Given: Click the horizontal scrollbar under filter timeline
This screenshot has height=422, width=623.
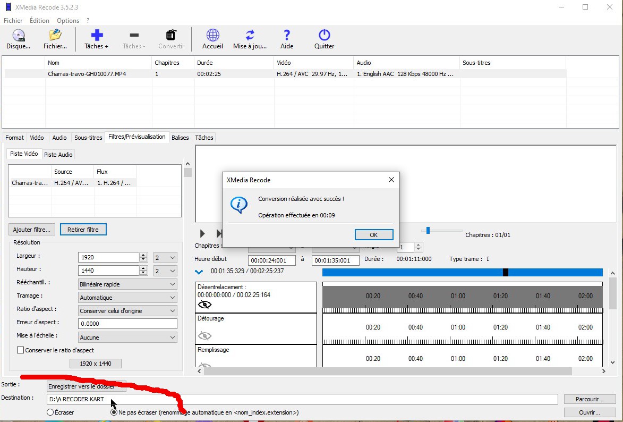Looking at the screenshot, I should click(x=387, y=371).
